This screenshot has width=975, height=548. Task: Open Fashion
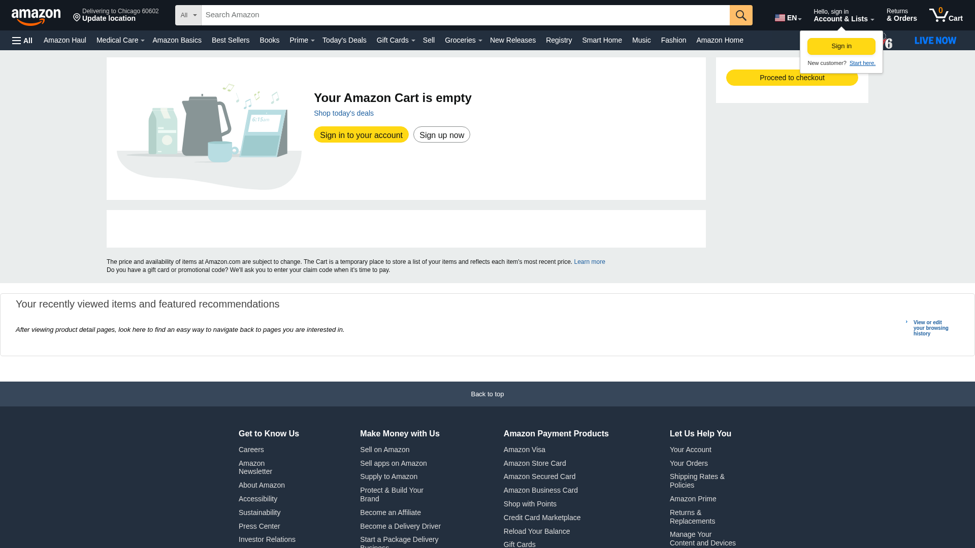click(x=673, y=40)
